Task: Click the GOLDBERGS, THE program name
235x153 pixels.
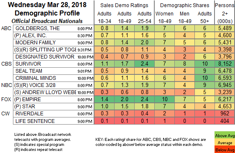Action: 38,28
